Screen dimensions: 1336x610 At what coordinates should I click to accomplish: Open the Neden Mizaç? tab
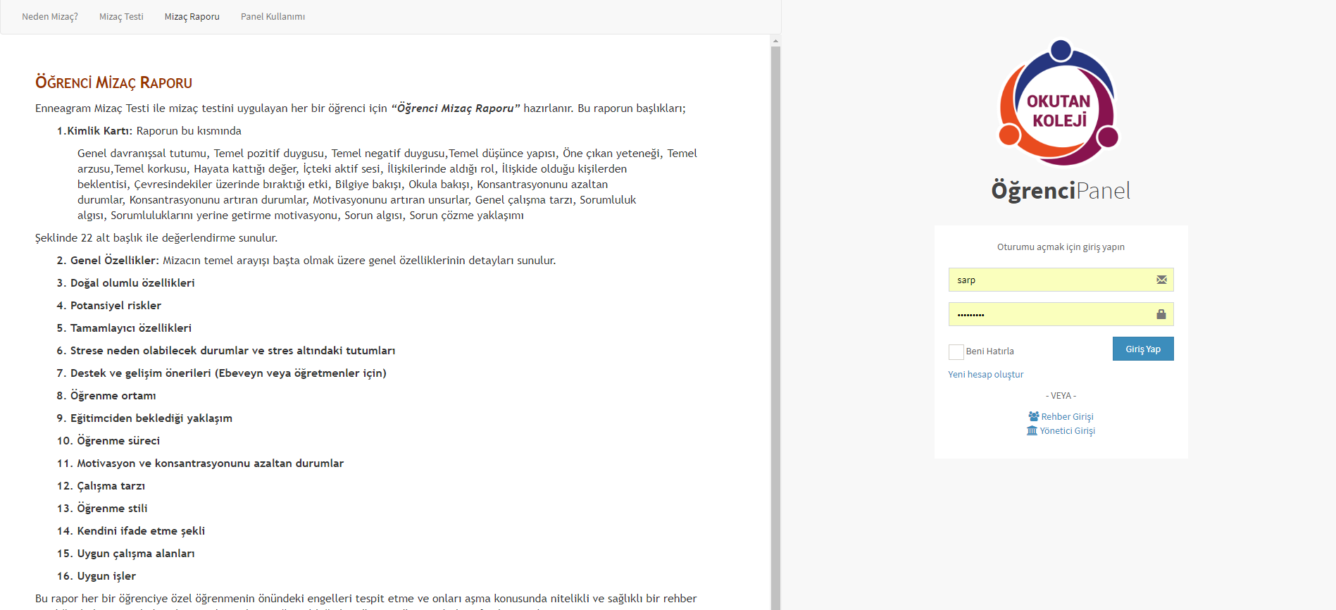point(50,17)
